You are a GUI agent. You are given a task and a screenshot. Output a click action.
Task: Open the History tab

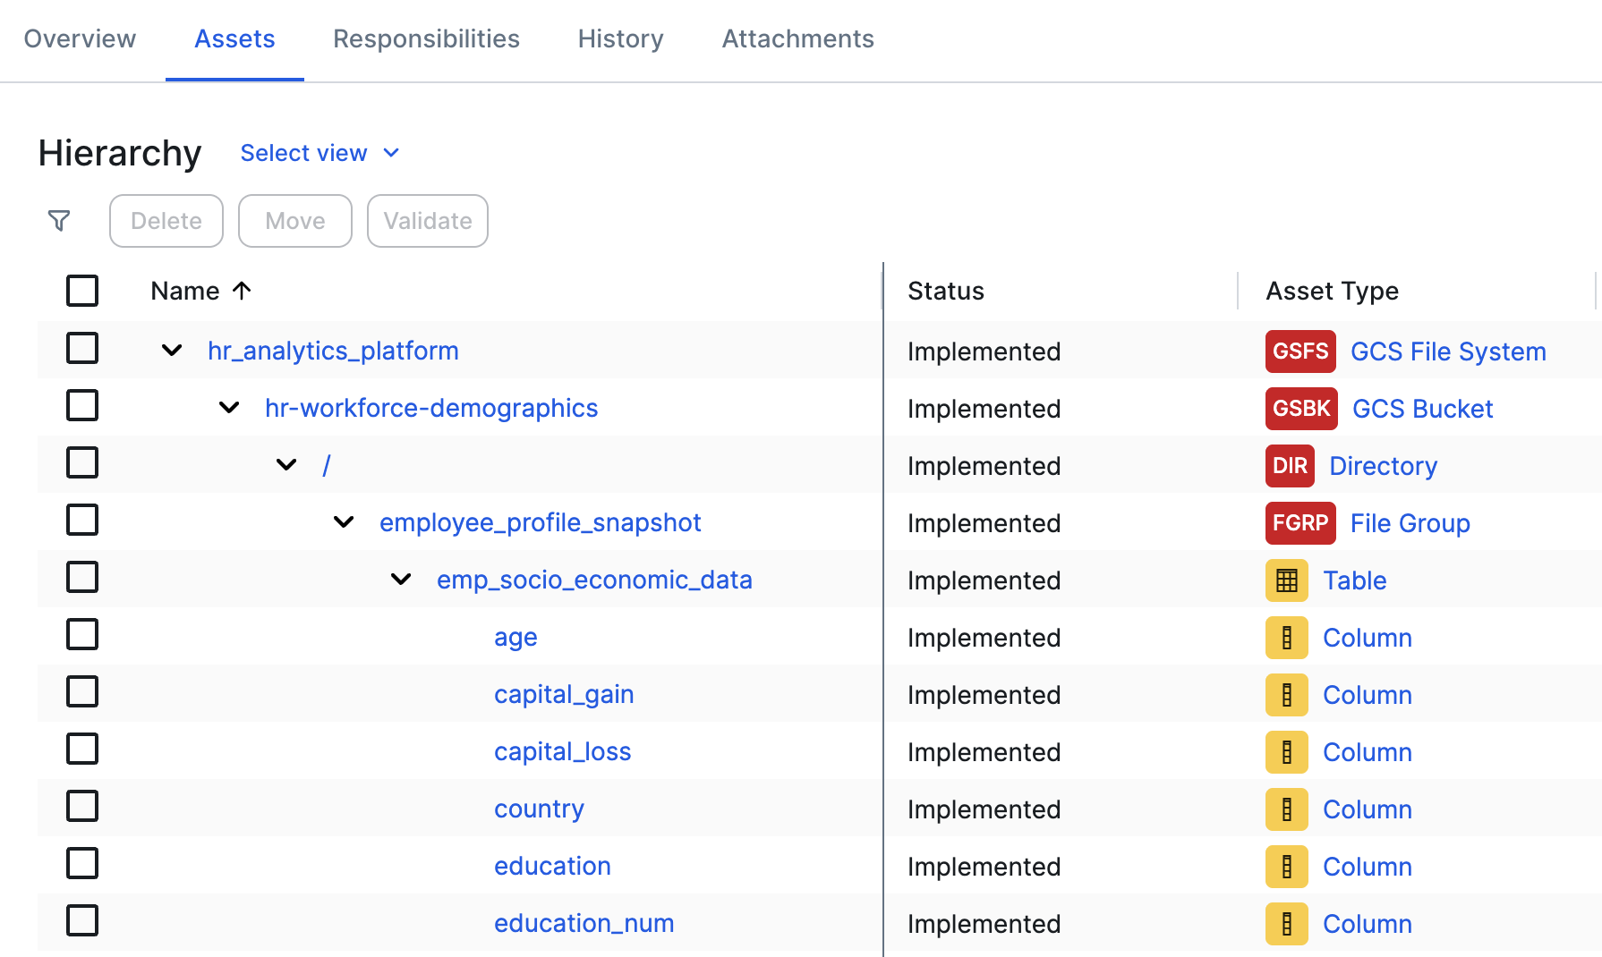point(620,39)
